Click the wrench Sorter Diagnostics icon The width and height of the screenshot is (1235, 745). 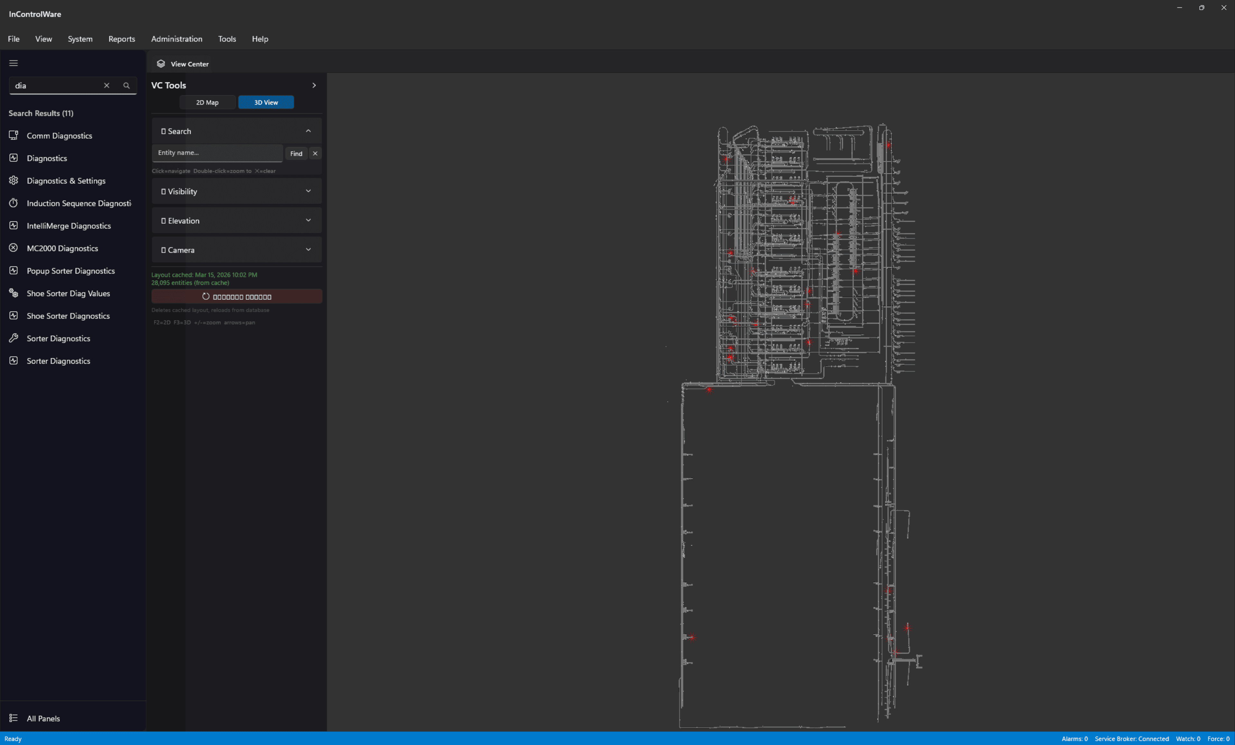[14, 339]
